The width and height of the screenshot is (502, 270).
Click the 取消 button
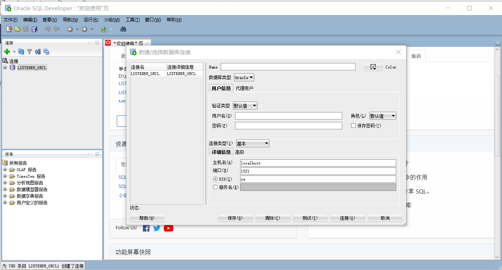pyautogui.click(x=385, y=218)
